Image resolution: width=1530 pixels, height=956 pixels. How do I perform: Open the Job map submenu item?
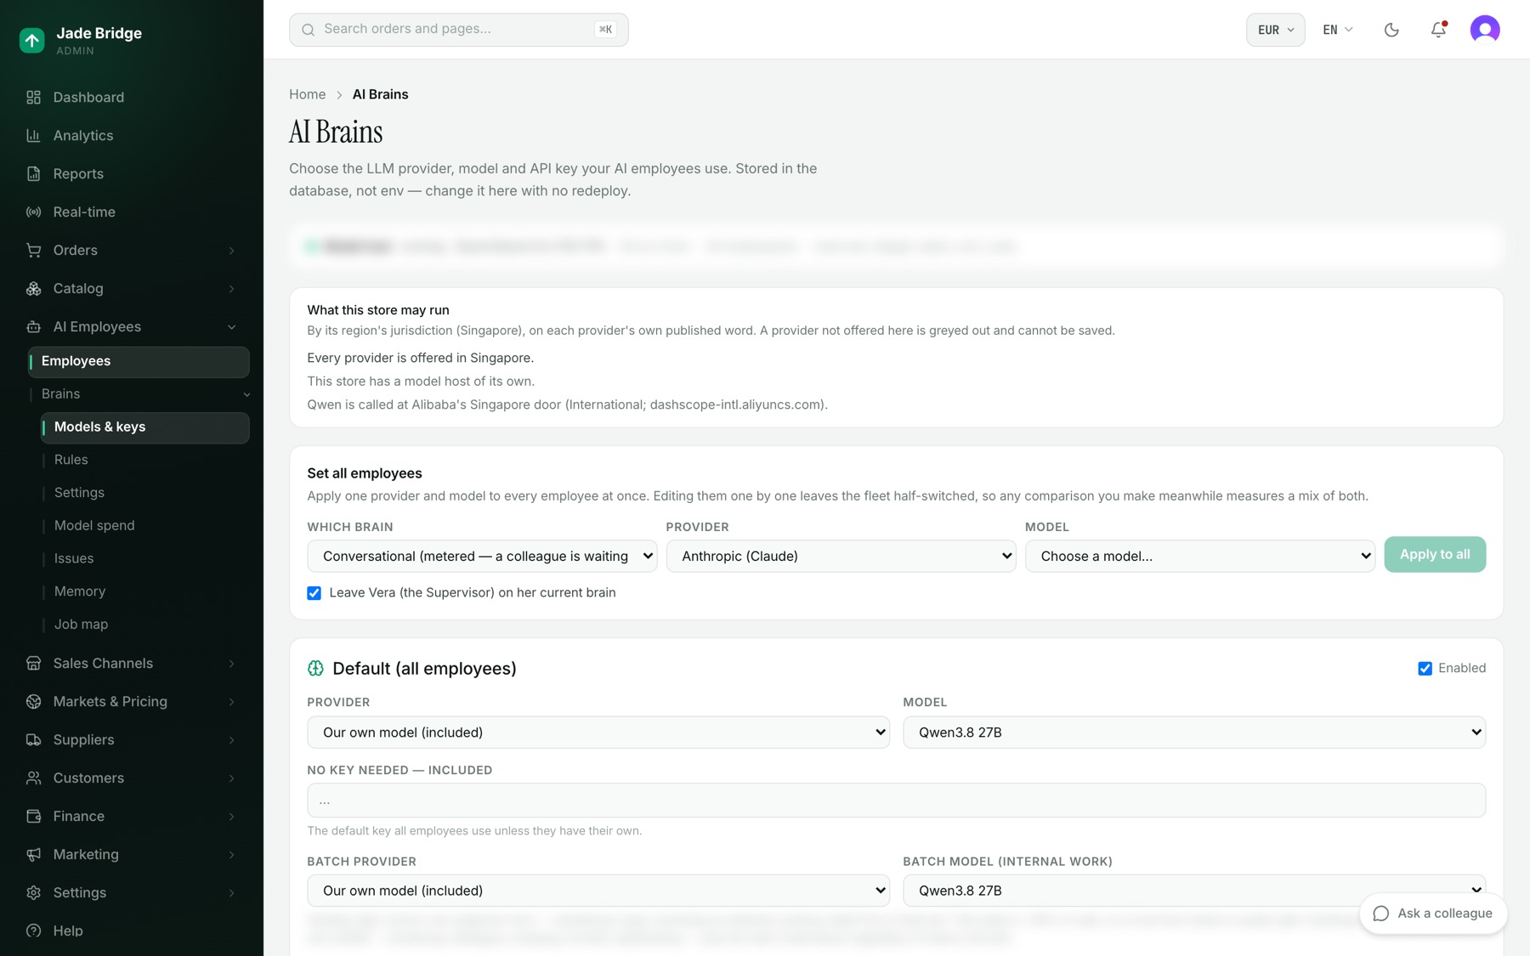click(81, 625)
